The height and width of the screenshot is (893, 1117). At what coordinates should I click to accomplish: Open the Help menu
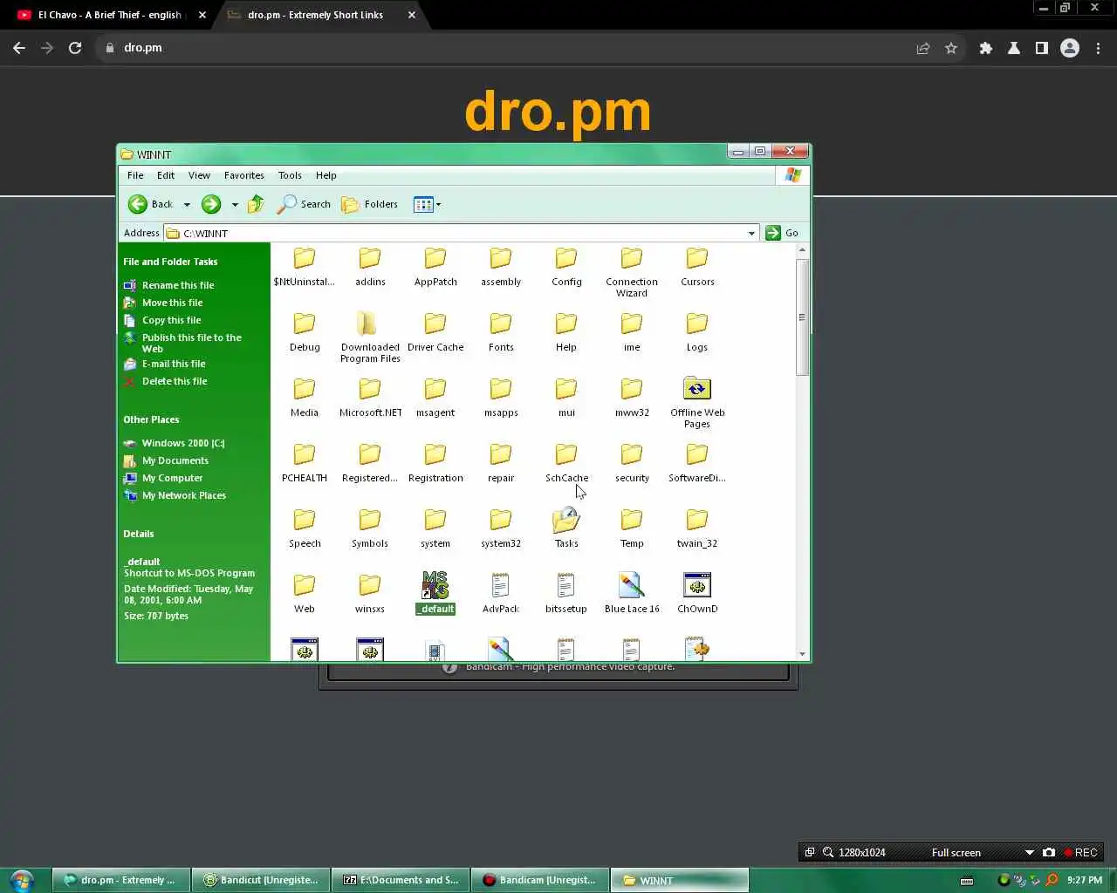coord(326,175)
